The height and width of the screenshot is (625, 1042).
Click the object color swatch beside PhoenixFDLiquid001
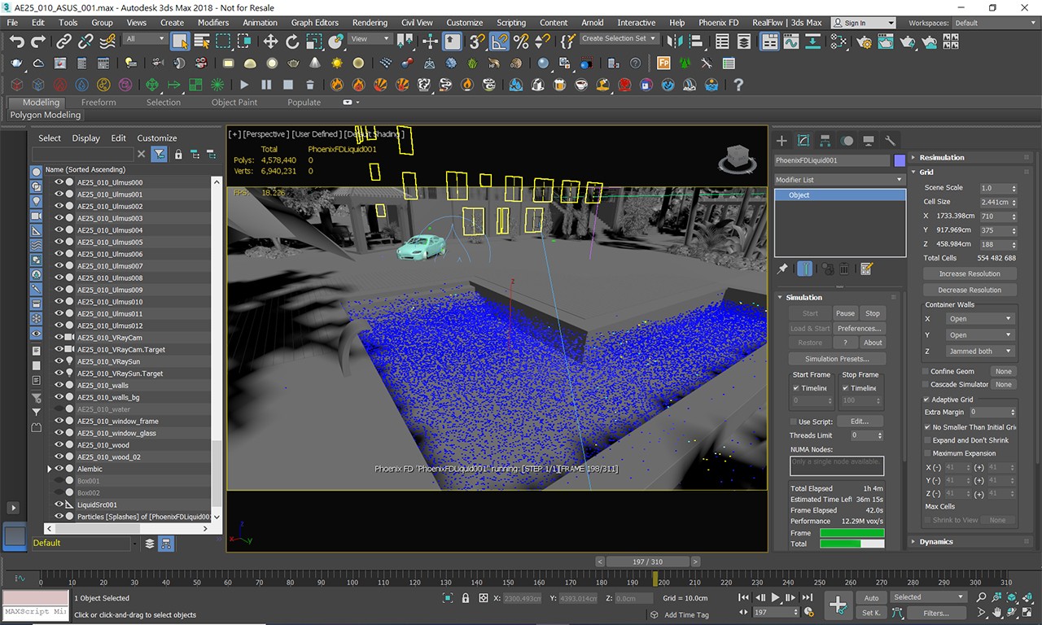point(900,161)
